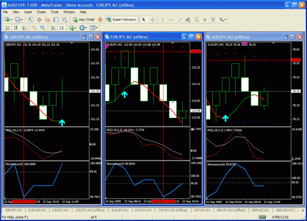Open the Window menu
Screen dimensions: 307x221
point(69,12)
